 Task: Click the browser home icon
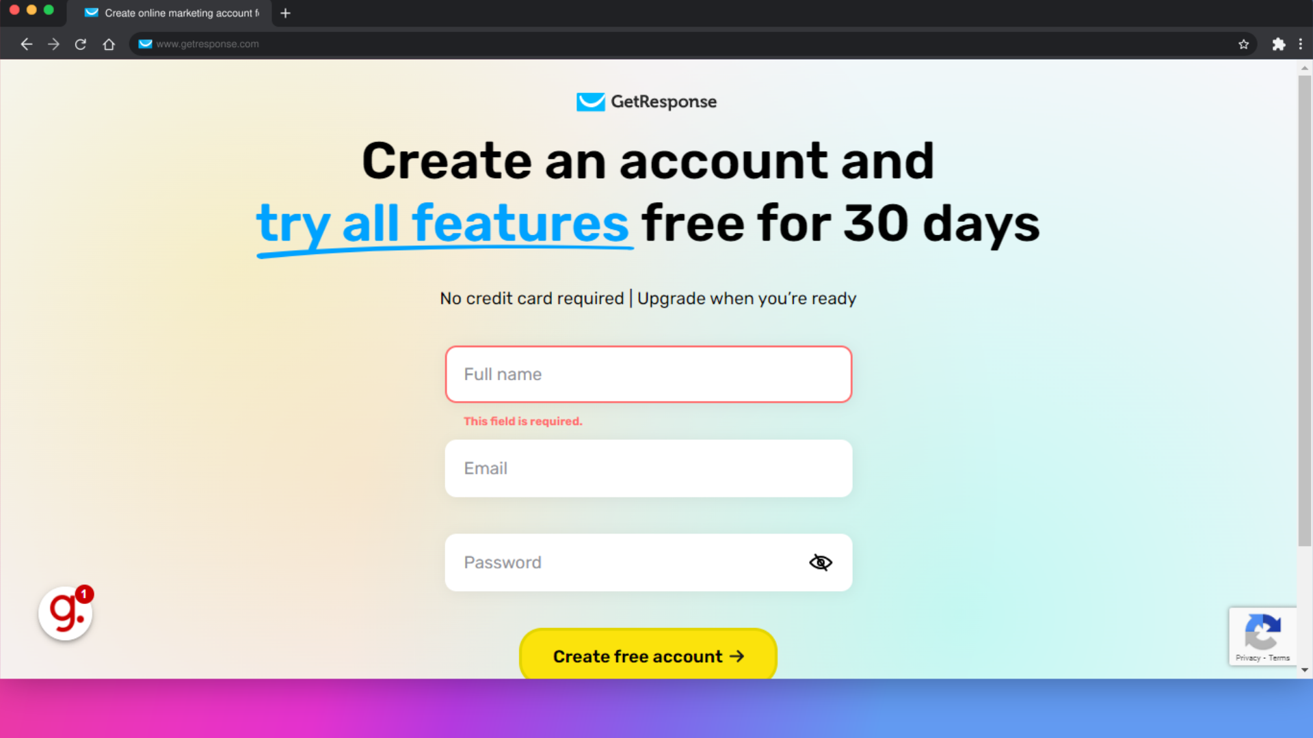tap(108, 44)
